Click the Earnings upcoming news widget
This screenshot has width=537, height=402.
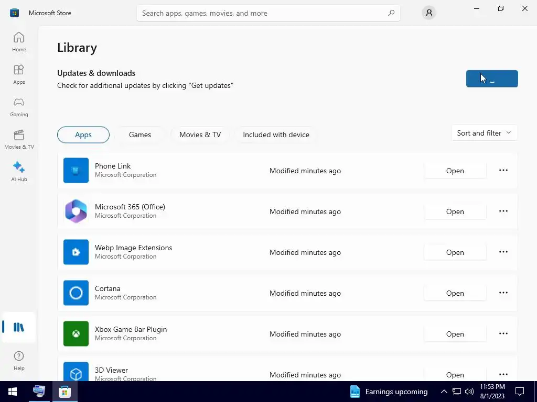[x=389, y=392]
